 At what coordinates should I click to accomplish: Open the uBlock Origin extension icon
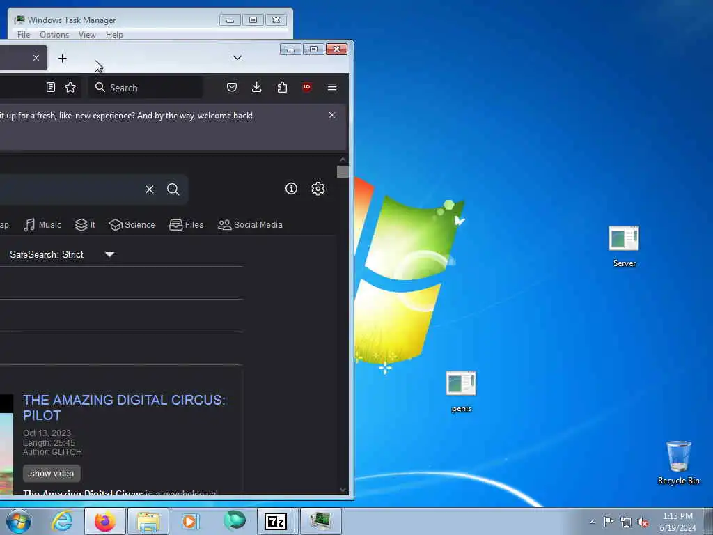tap(307, 87)
